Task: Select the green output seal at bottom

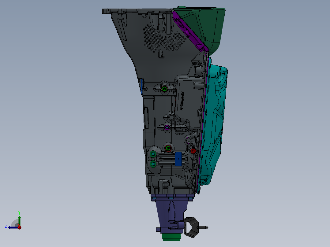Action: (x=171, y=237)
